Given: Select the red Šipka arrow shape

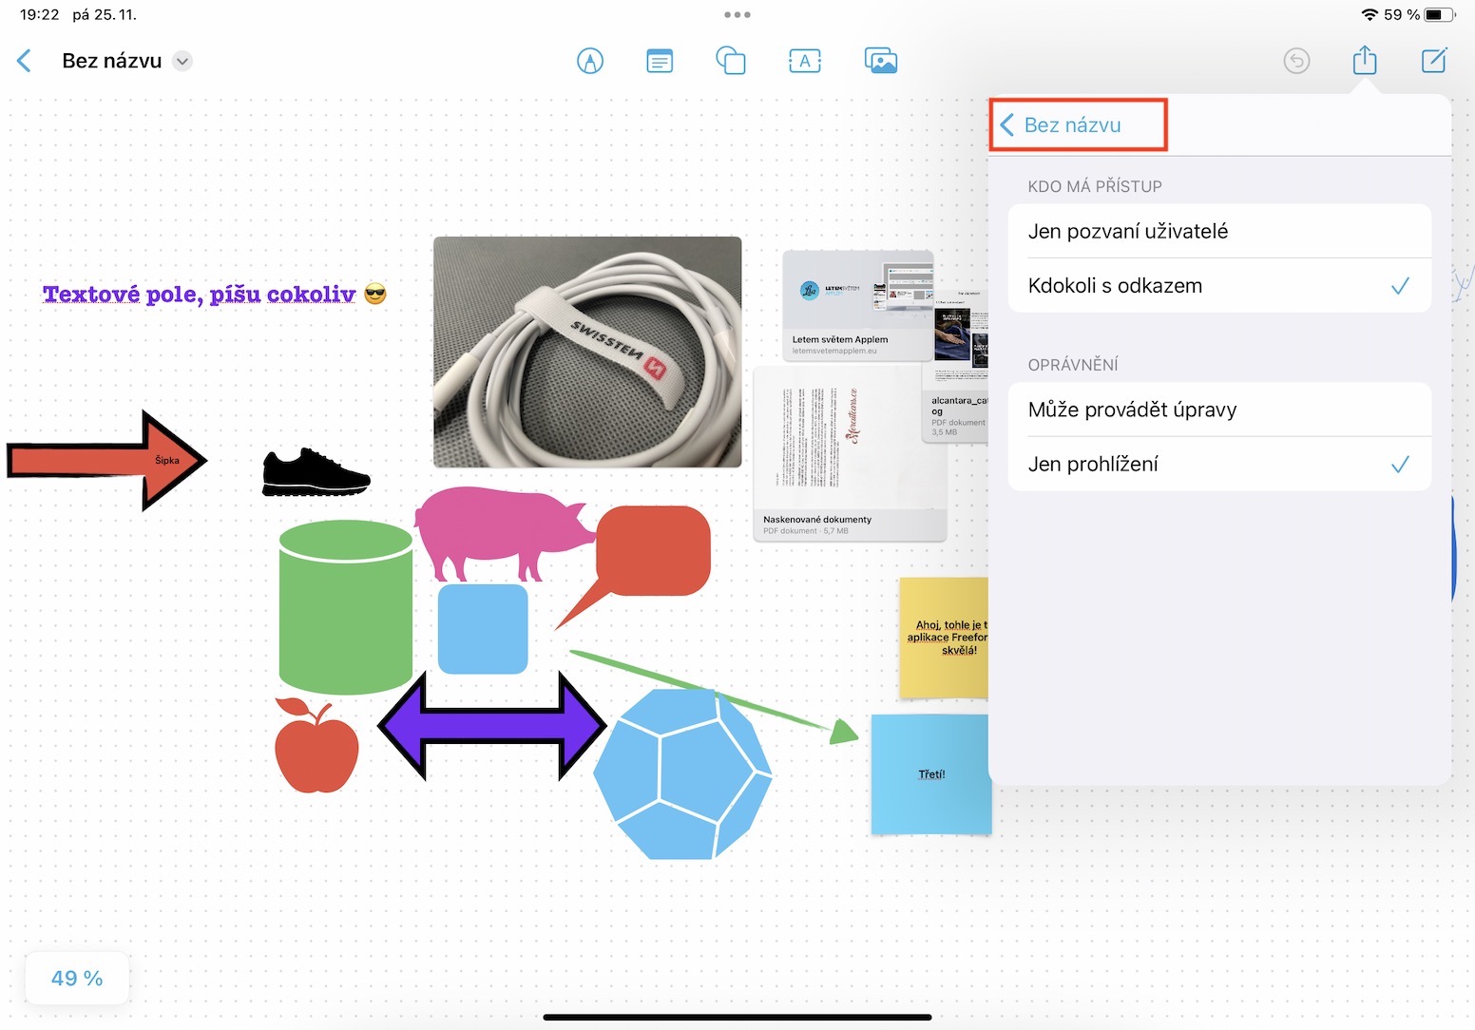Looking at the screenshot, I should click(x=106, y=461).
